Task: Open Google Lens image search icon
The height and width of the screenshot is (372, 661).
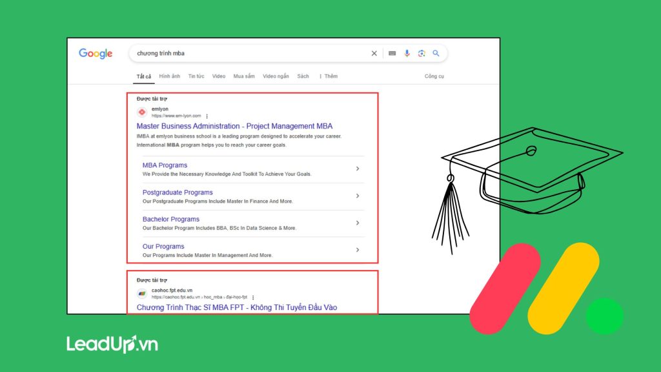Action: [x=422, y=53]
